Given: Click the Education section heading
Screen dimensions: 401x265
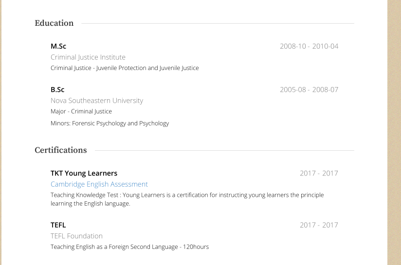Looking at the screenshot, I should [54, 23].
